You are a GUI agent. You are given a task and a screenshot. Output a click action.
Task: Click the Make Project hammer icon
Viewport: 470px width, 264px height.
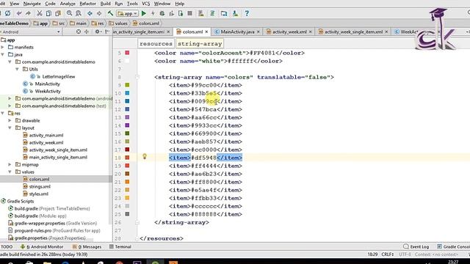(x=110, y=13)
